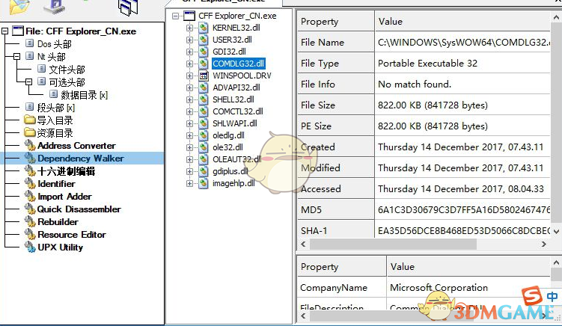
Task: Collapse the CFF Explorer_CN.exe dependency root
Action: tap(176, 16)
